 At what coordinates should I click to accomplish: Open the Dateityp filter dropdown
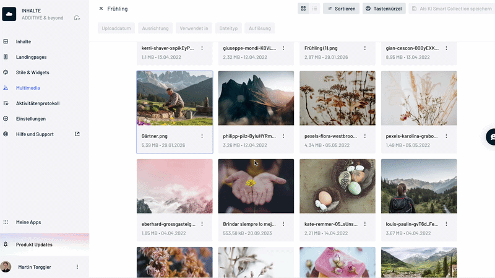228,28
